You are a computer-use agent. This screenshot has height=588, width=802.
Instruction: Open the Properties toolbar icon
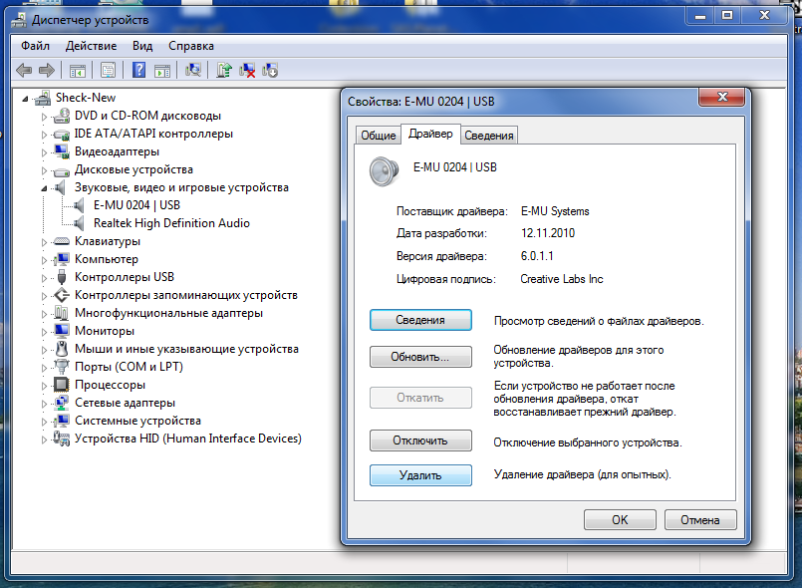pos(108,70)
